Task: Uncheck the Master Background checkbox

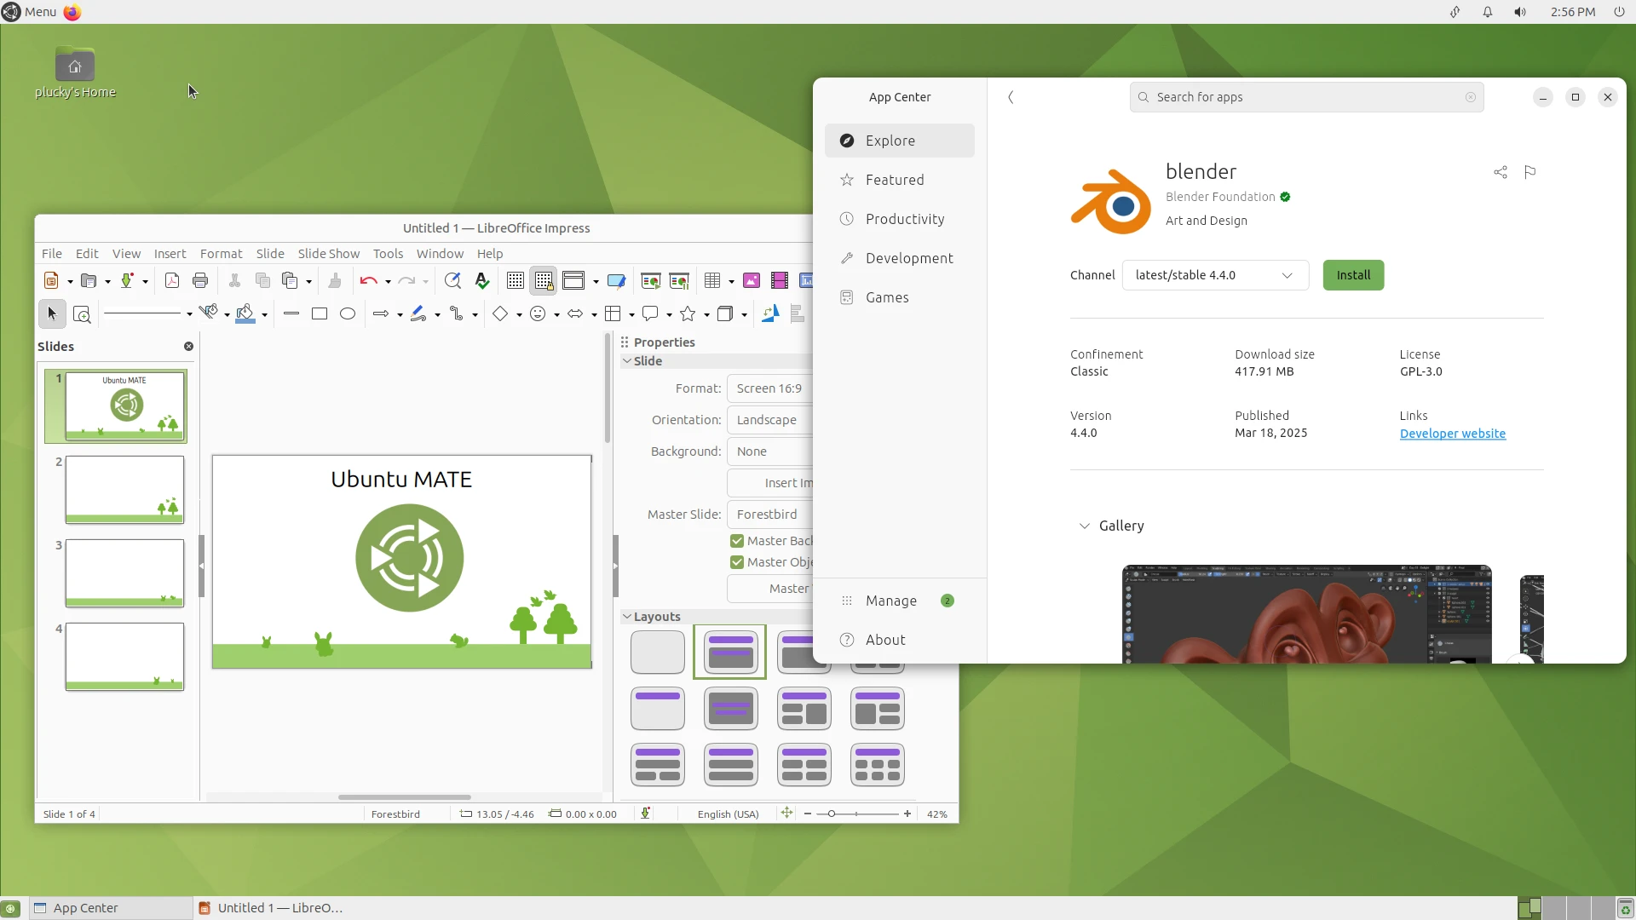Action: click(x=737, y=541)
